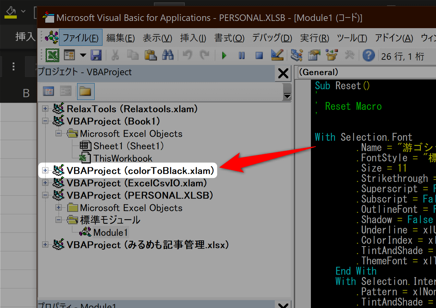Open the 実行(R) menu
This screenshot has height=308, width=436.
pyautogui.click(x=315, y=38)
